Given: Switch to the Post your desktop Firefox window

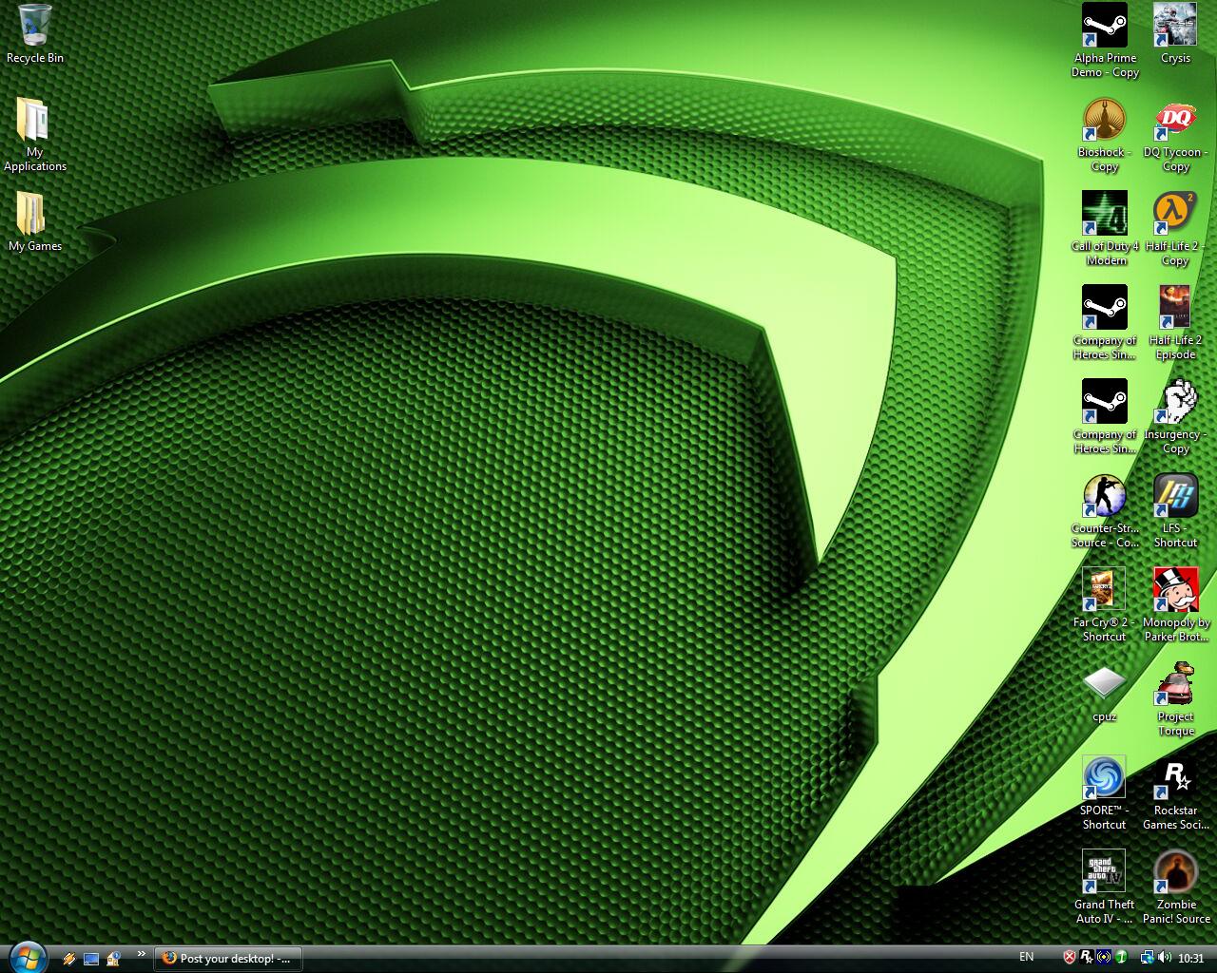Looking at the screenshot, I should [227, 958].
